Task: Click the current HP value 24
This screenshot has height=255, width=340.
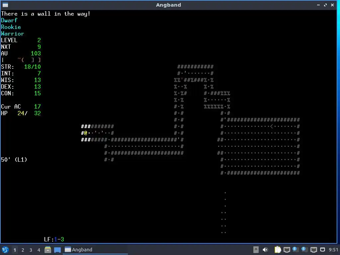Action: coord(21,113)
